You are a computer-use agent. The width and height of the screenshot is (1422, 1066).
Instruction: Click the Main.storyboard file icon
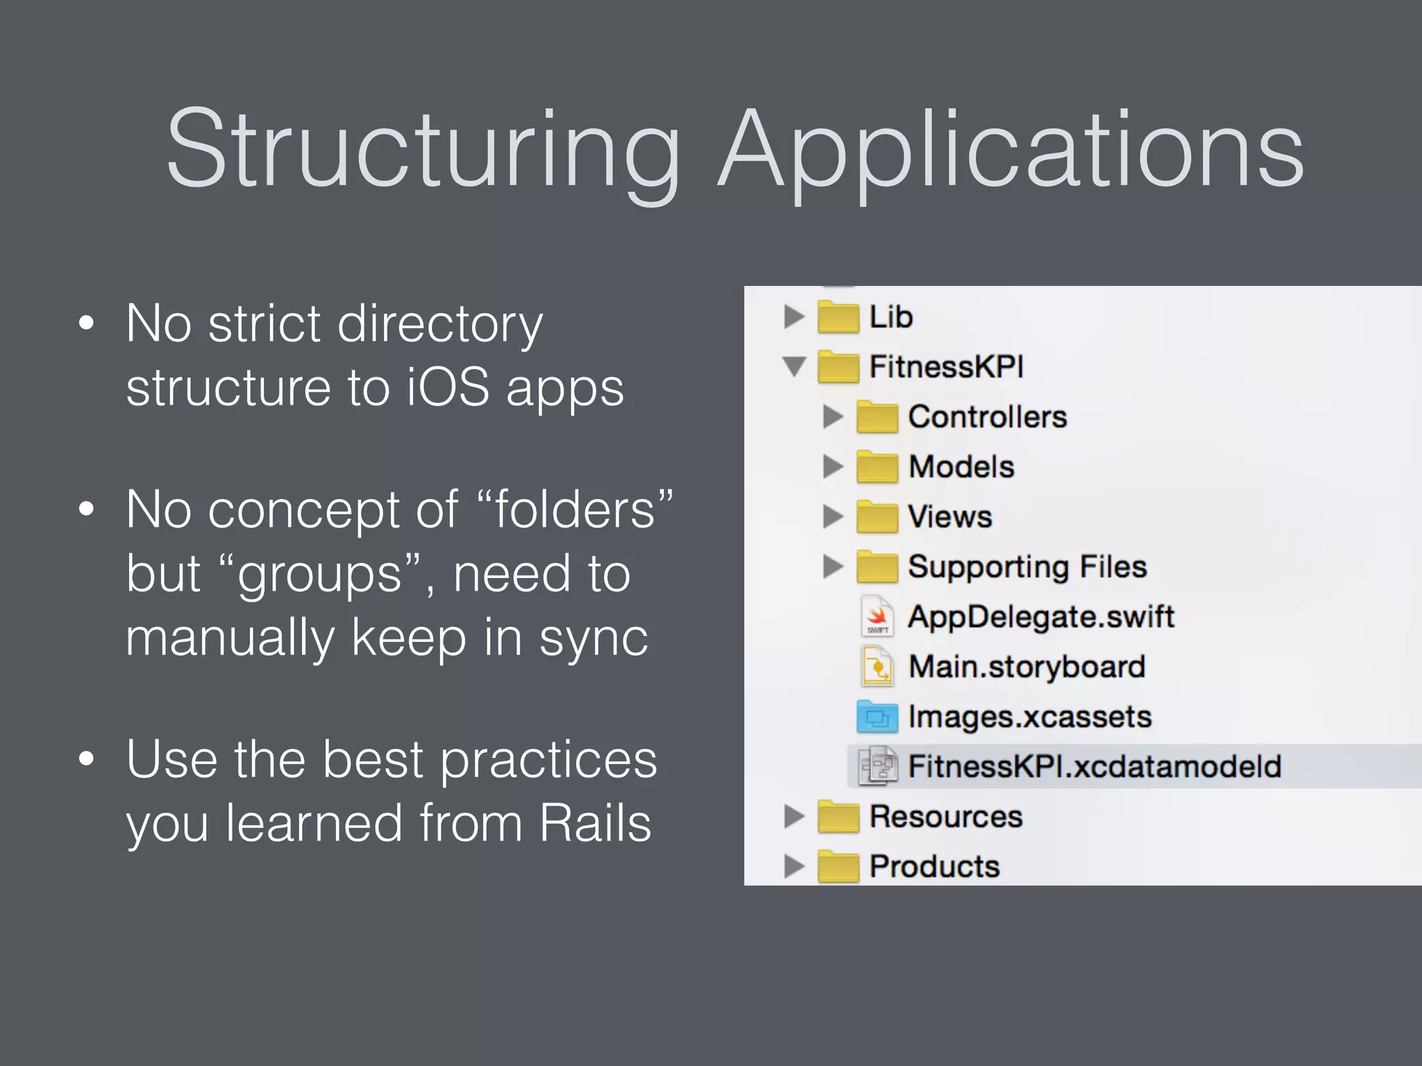pos(877,666)
